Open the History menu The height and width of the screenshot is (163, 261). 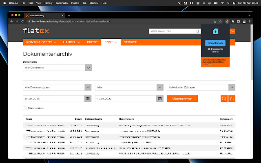point(49,3)
